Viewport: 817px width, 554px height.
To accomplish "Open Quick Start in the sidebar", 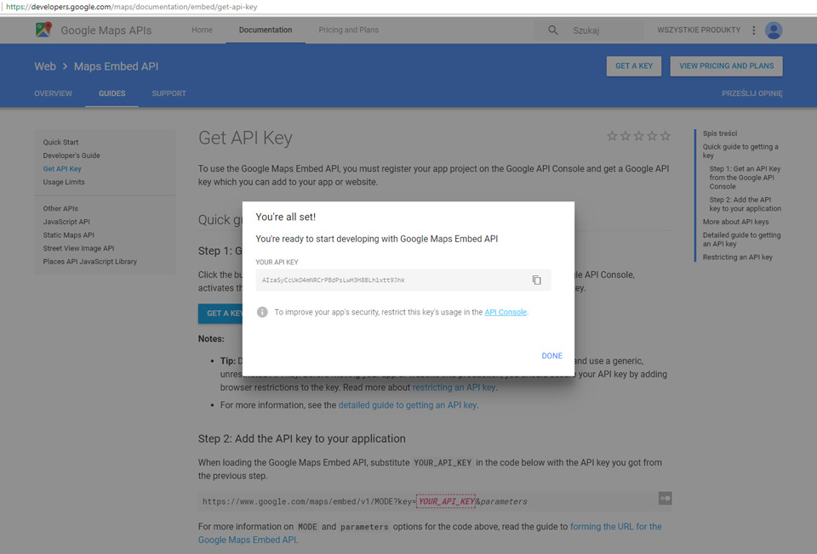I will tap(61, 142).
